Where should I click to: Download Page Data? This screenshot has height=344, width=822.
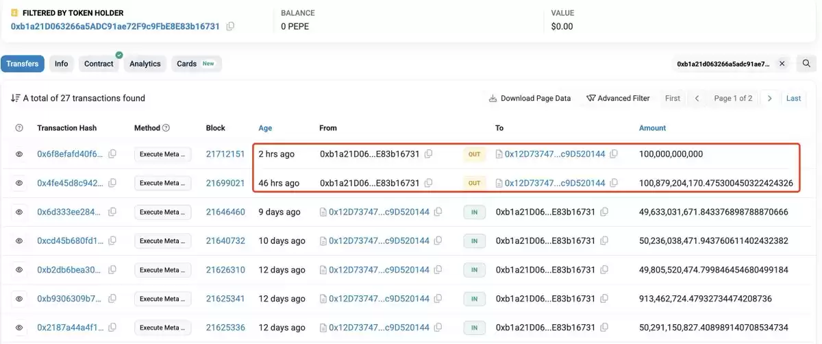(530, 98)
